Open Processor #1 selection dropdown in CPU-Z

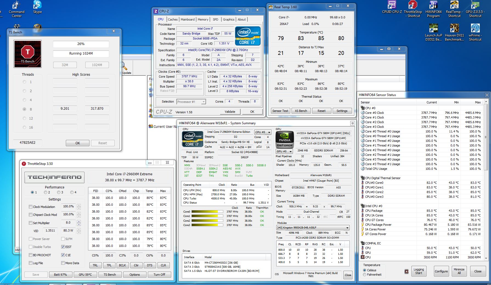coord(204,102)
